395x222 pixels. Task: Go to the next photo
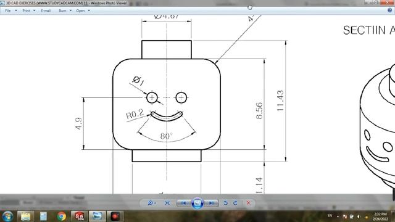[211, 203]
